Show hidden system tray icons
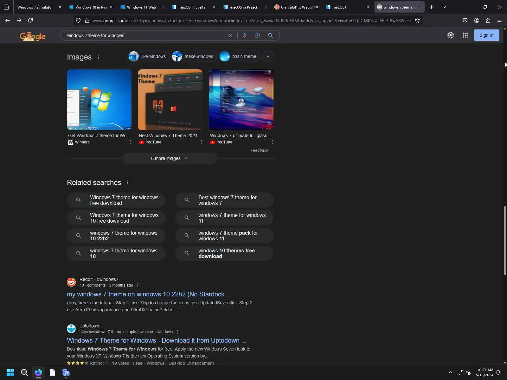507x380 pixels. [450, 372]
